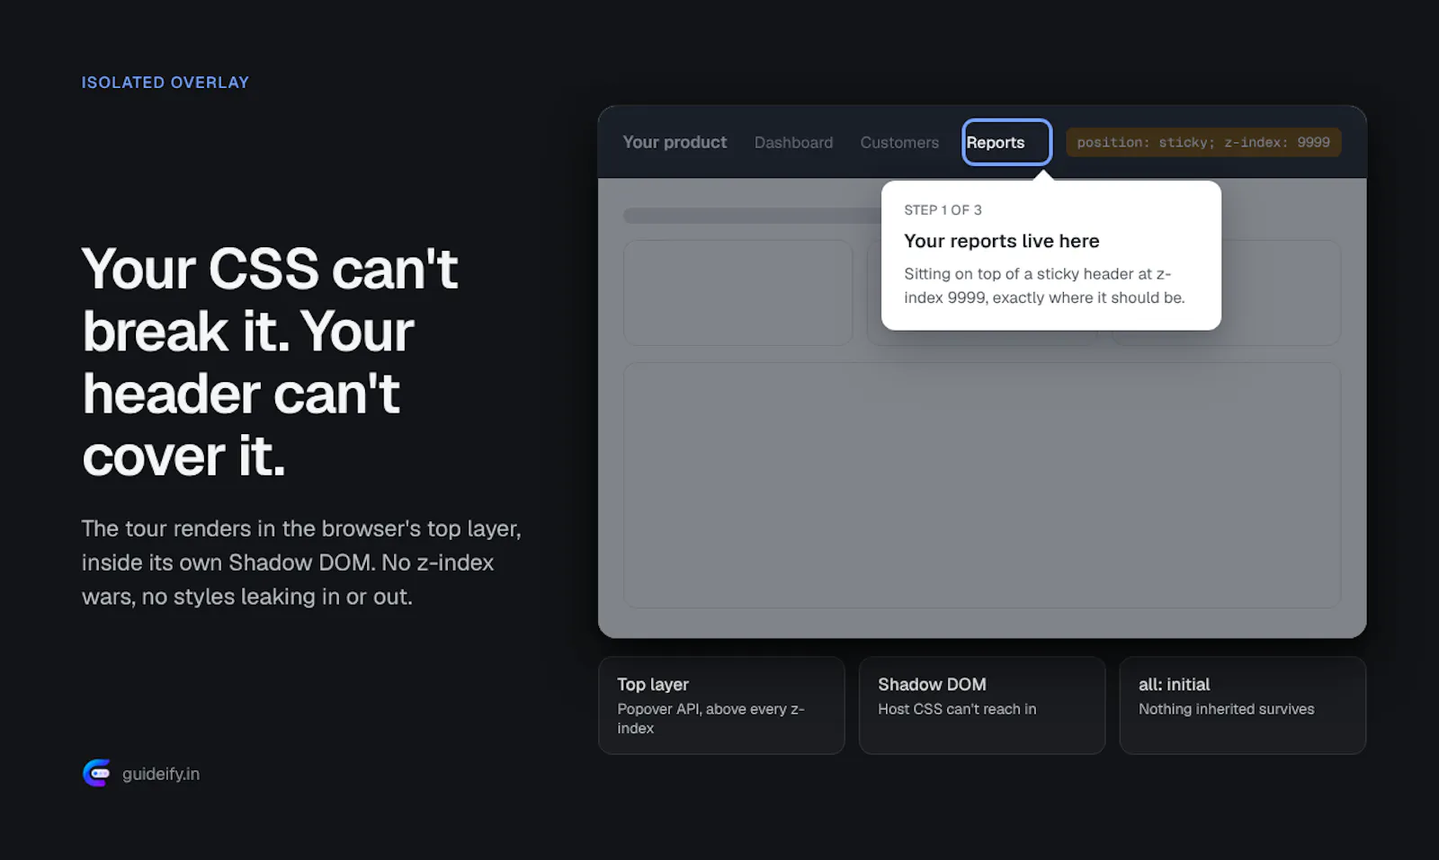Click the Guideify logo icon

[x=97, y=773]
